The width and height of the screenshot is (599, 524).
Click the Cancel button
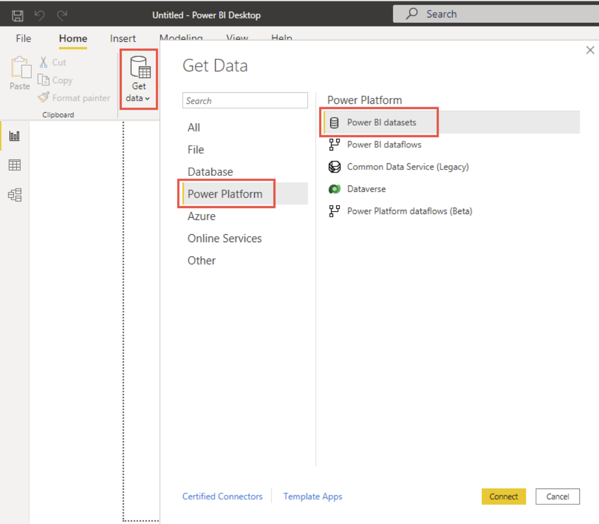[x=557, y=496]
